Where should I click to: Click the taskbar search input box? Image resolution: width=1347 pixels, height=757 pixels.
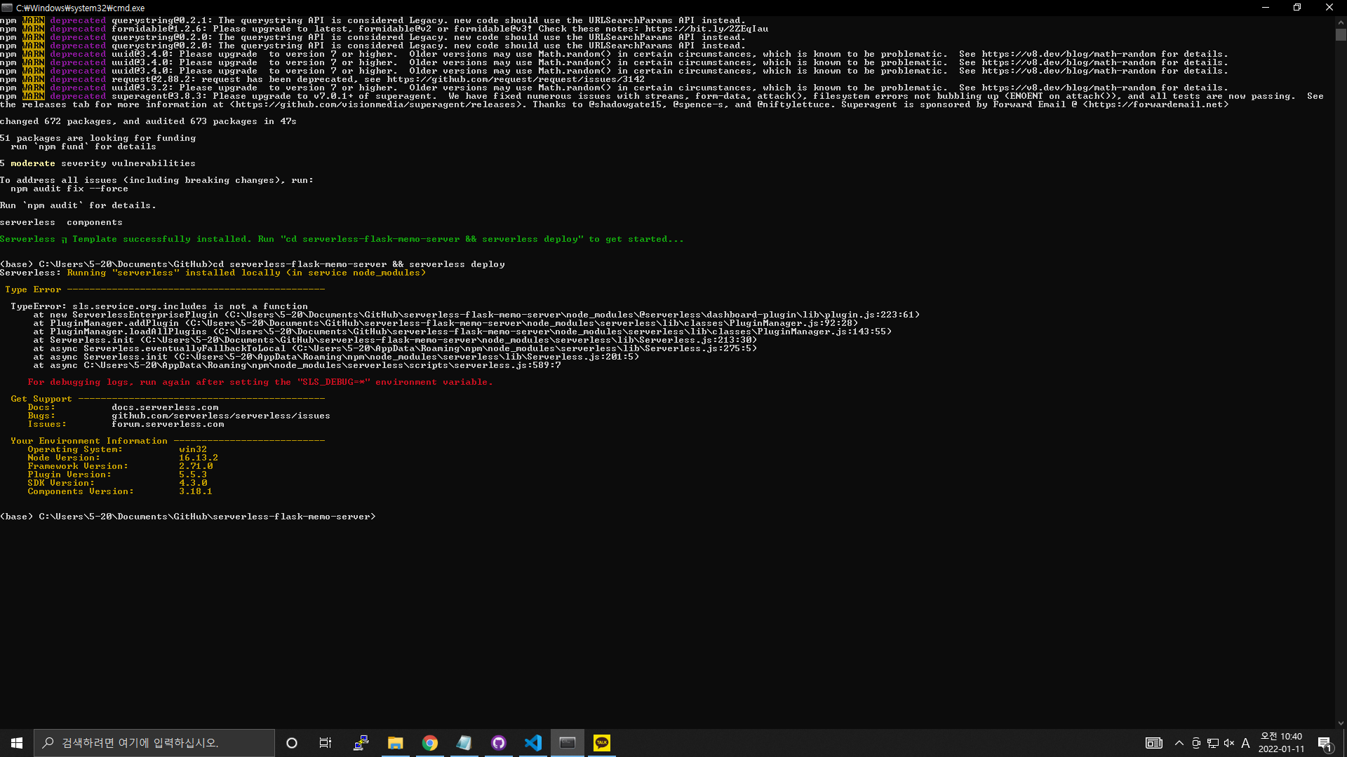[x=154, y=743]
